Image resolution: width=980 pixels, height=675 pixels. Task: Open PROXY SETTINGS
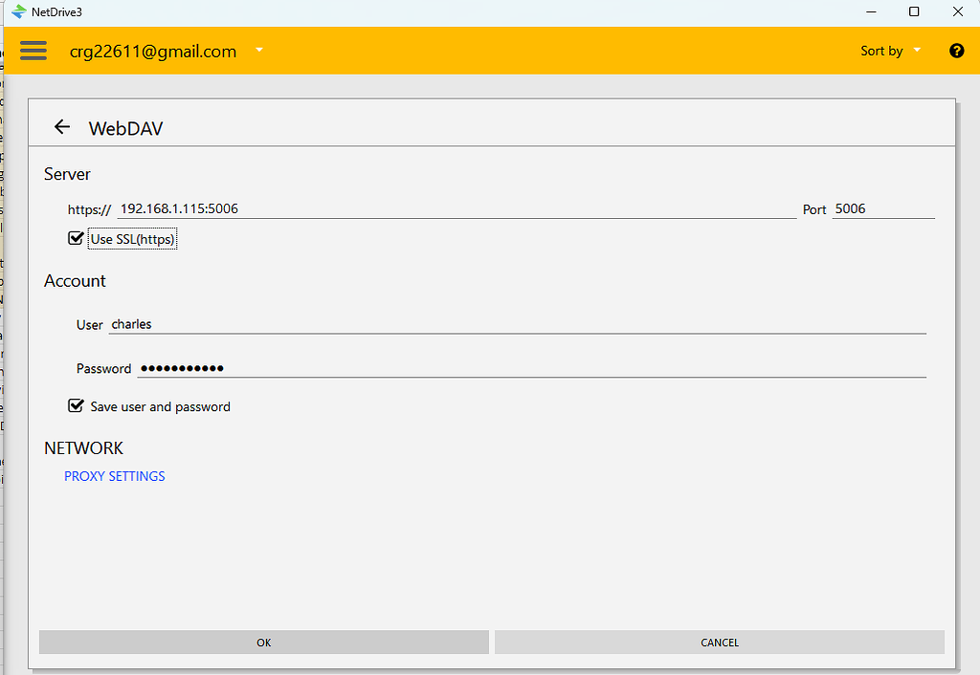[x=114, y=475]
